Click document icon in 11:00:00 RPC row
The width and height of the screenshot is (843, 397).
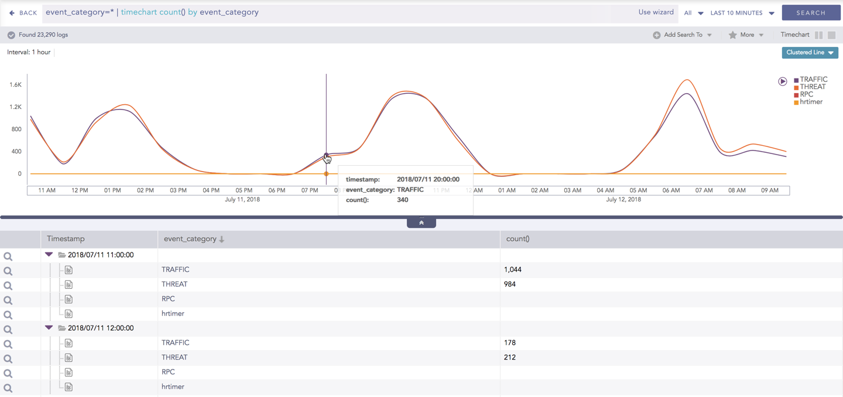[x=68, y=299]
